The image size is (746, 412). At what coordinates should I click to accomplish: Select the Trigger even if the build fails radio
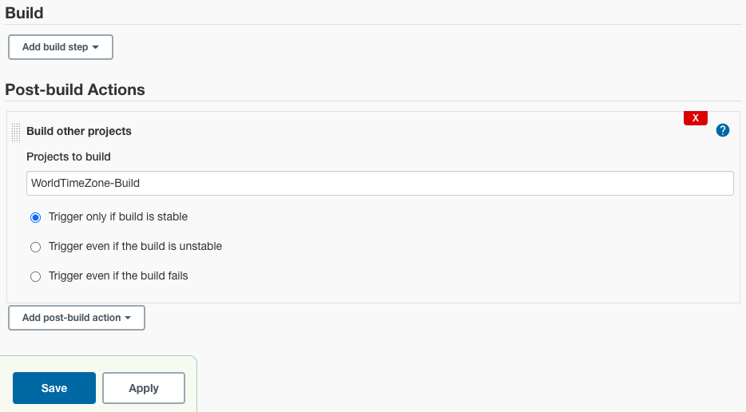(36, 276)
